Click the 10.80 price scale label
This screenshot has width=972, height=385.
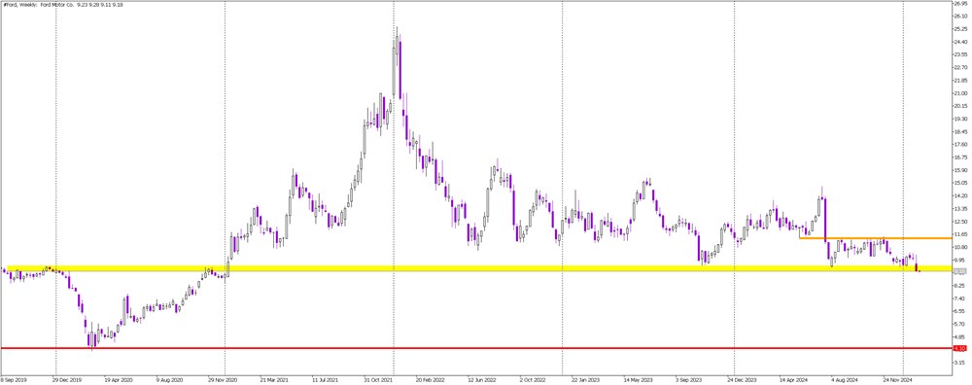[960, 247]
